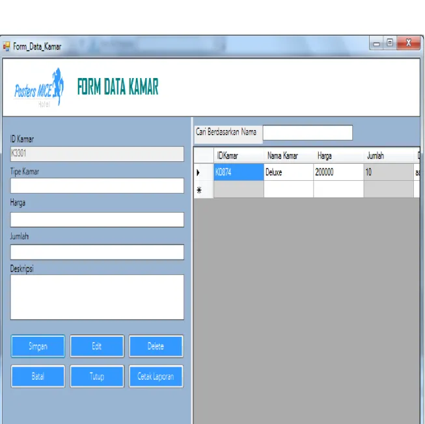
Task: Sort by the IDKamar column header
Action: [238, 155]
